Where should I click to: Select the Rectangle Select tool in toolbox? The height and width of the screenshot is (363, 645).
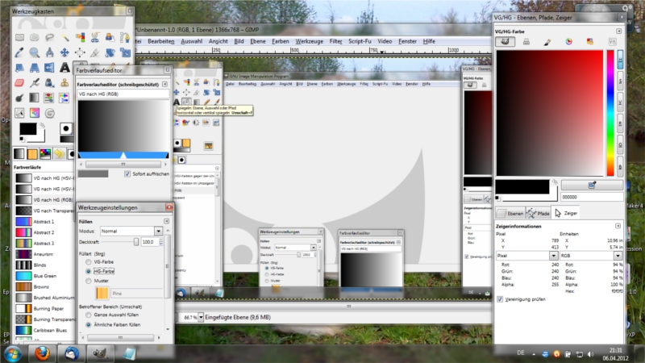pyautogui.click(x=19, y=37)
